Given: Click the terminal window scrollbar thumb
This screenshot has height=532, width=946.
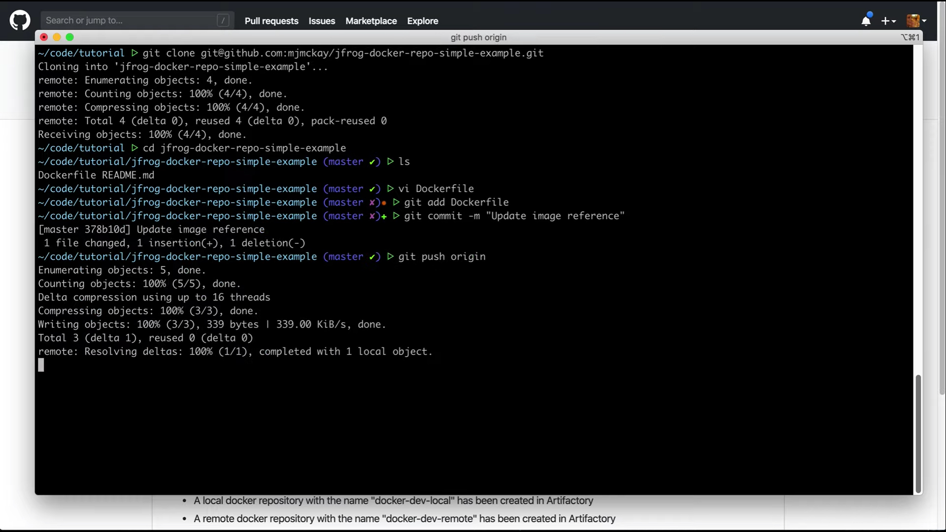Looking at the screenshot, I should pos(918,433).
